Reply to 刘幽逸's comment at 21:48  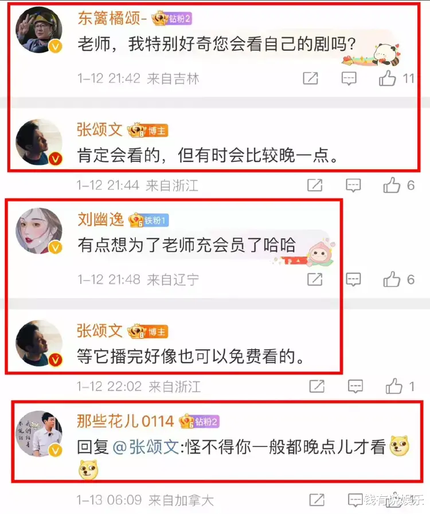353,280
